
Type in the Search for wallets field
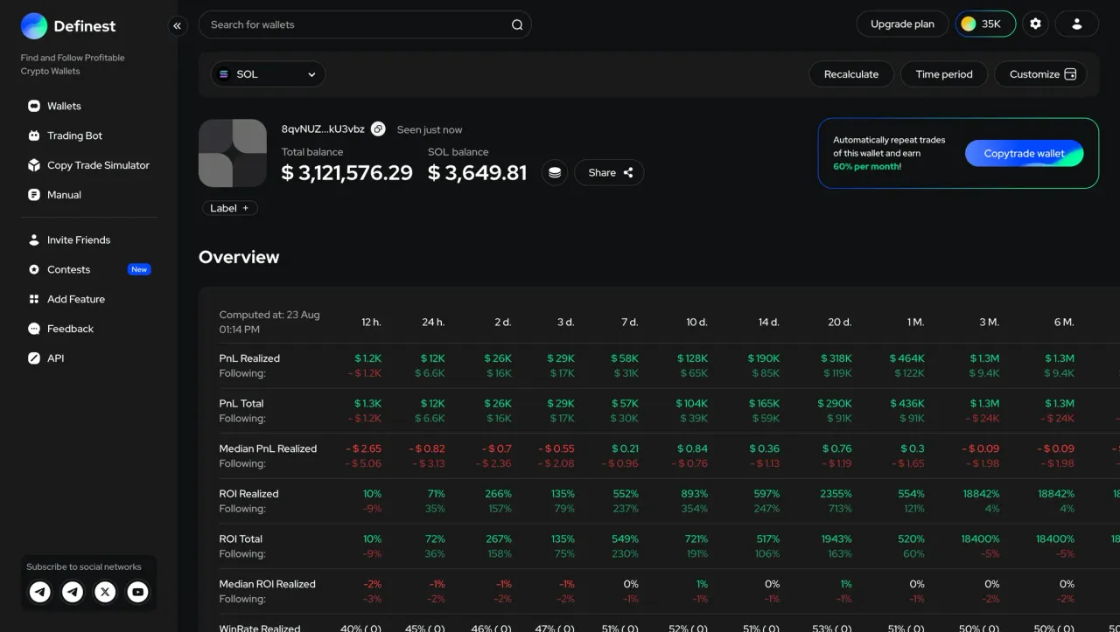coord(354,24)
